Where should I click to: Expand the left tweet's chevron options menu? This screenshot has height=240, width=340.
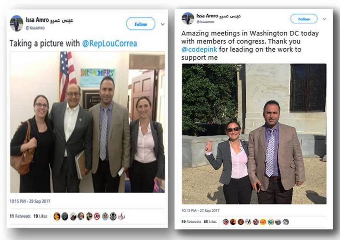pos(163,24)
